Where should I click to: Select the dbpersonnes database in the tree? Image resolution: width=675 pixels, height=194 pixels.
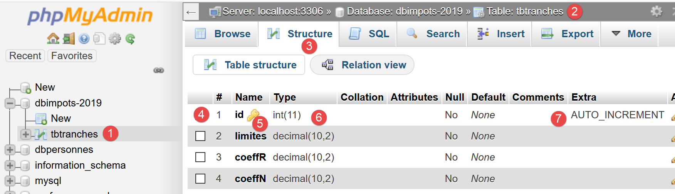tap(64, 149)
